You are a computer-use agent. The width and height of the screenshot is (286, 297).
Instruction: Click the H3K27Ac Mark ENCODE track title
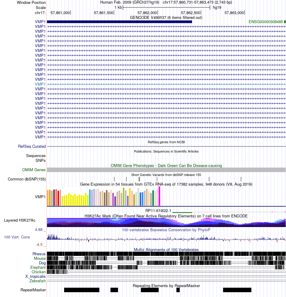[x=166, y=216]
